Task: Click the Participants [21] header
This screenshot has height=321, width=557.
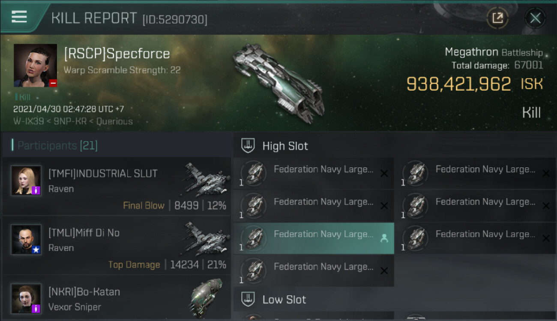Action: click(55, 146)
